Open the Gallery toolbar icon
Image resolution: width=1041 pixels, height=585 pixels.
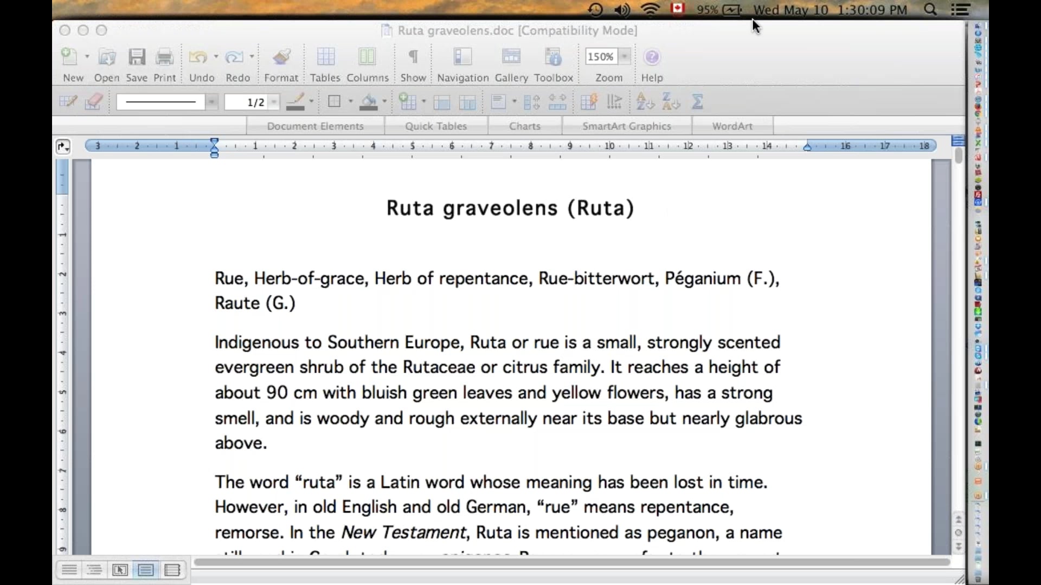[511, 57]
